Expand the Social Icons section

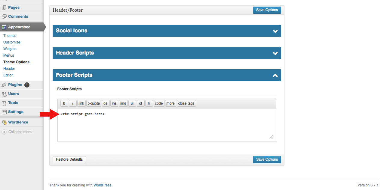tap(275, 31)
